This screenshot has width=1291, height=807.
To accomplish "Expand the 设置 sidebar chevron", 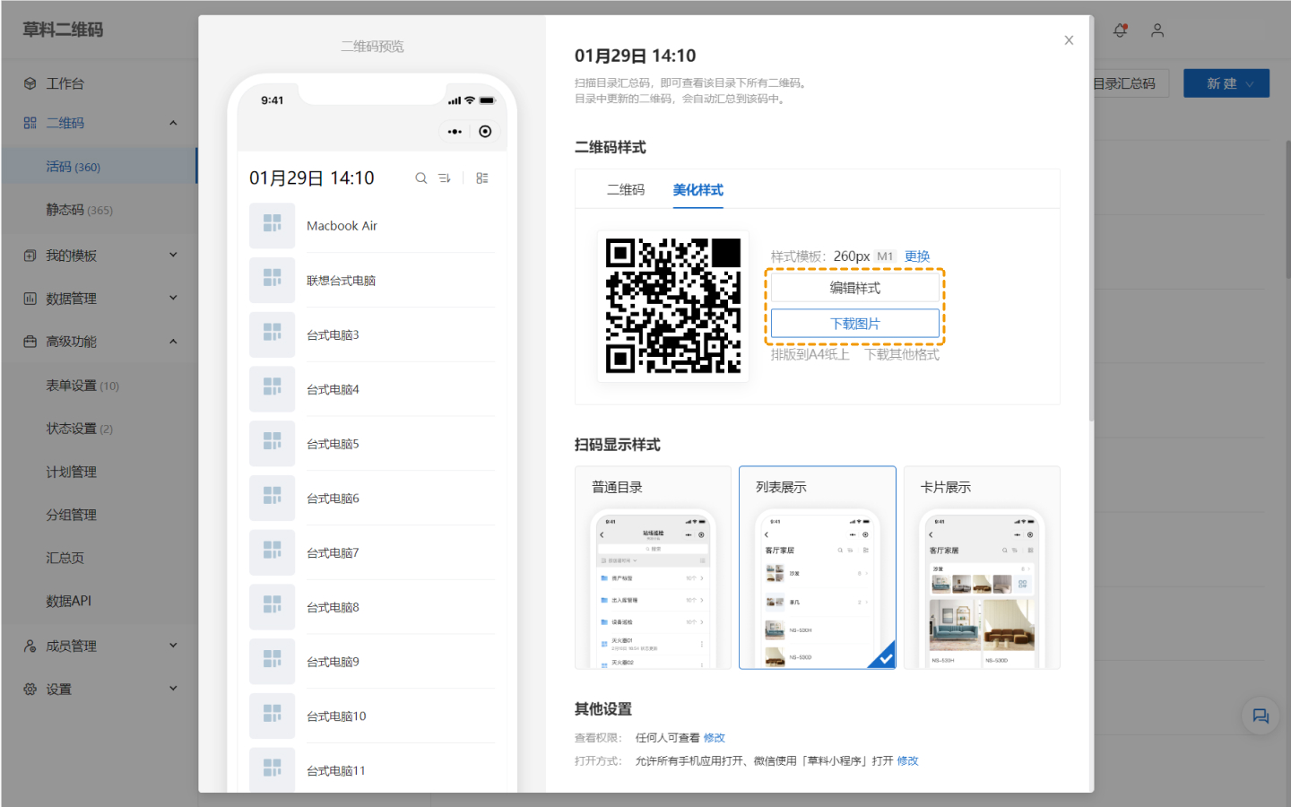I will 173,688.
